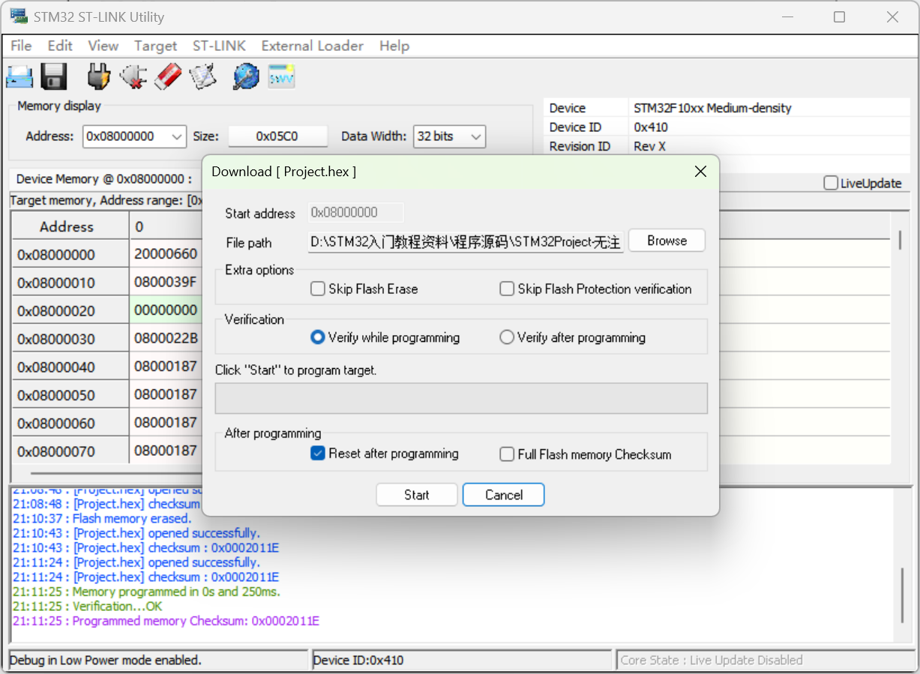Uncheck Reset after programming
This screenshot has width=920, height=674.
(318, 454)
